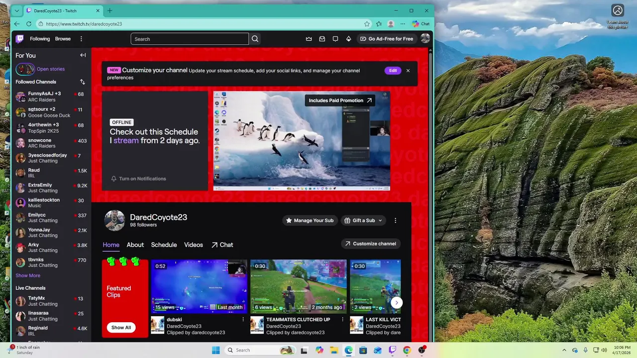Open the DaredCoyote23 channel profile picture
Viewport: 637px width, 358px height.
114,220
